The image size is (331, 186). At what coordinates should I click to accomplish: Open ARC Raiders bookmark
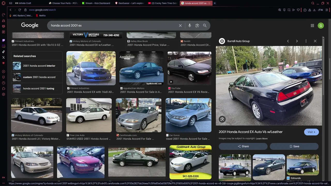click(21, 16)
